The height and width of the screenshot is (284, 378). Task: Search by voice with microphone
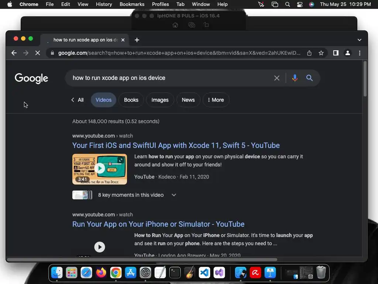[295, 78]
